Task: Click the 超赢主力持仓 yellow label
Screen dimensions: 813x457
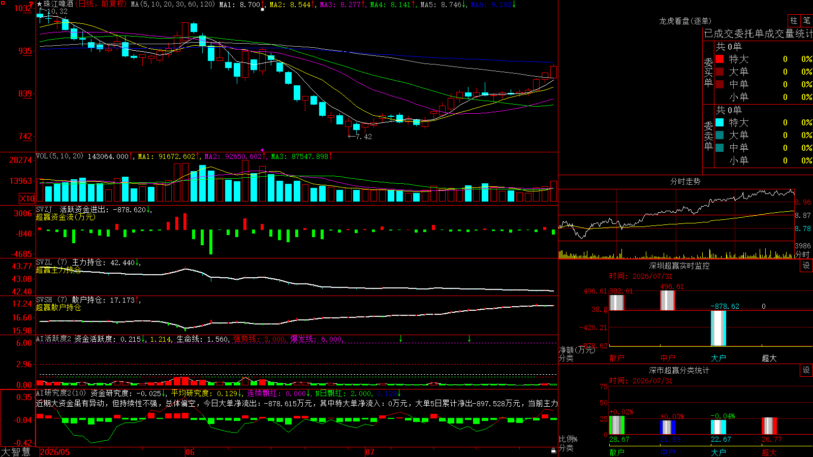Action: [x=58, y=270]
